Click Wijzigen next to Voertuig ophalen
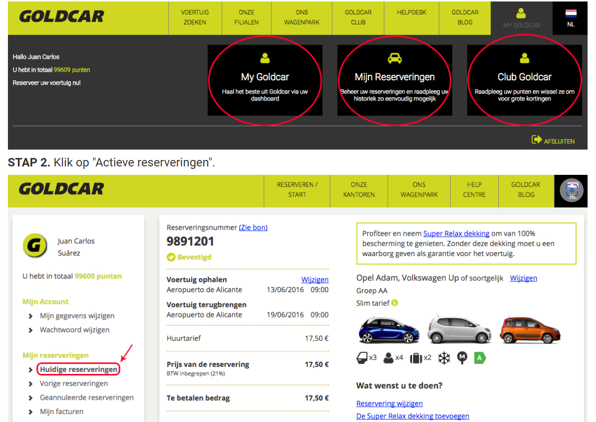 pyautogui.click(x=315, y=280)
